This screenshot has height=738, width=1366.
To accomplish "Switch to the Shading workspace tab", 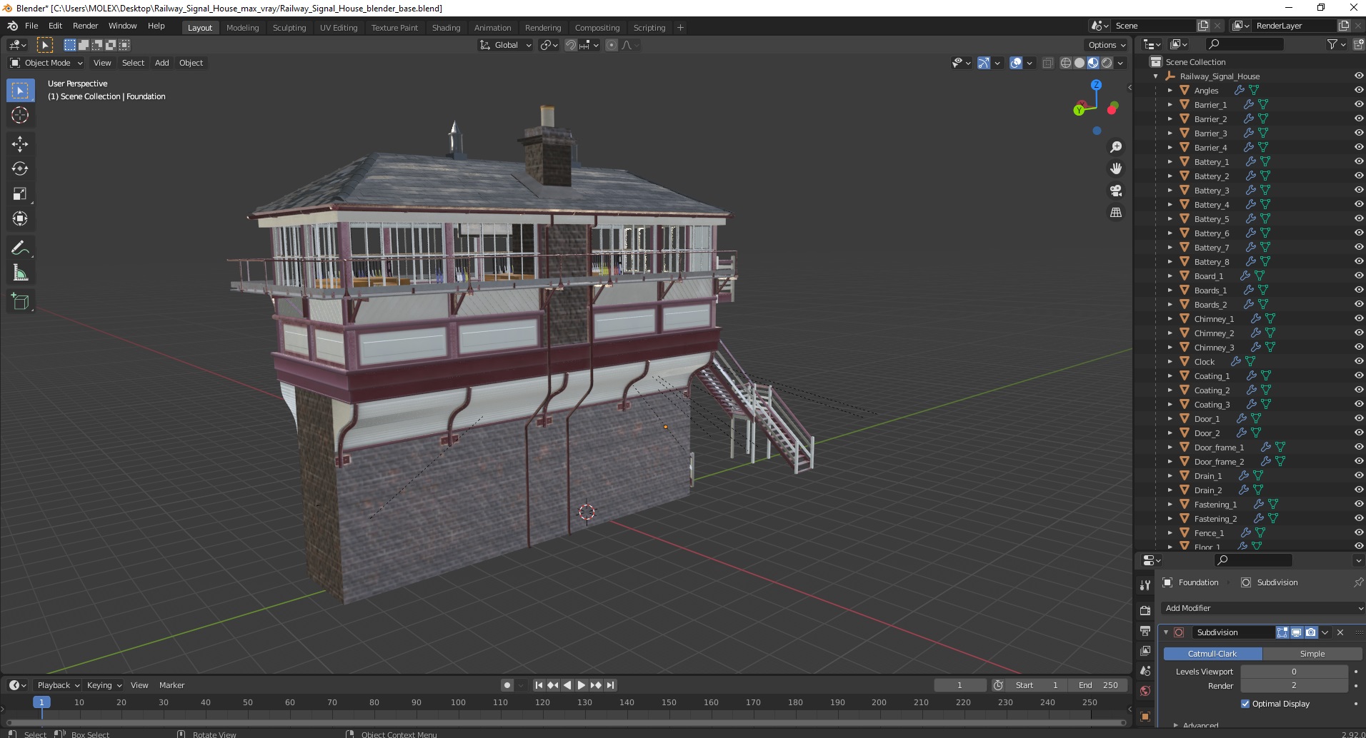I will pos(446,28).
